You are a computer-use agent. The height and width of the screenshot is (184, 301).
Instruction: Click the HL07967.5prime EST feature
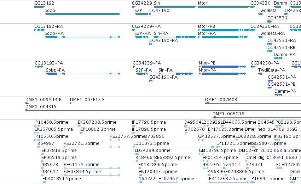pyautogui.click(x=168, y=182)
